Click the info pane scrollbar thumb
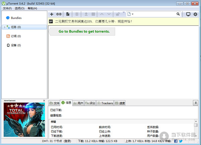This screenshot has width=201, height=145. [x=196, y=125]
